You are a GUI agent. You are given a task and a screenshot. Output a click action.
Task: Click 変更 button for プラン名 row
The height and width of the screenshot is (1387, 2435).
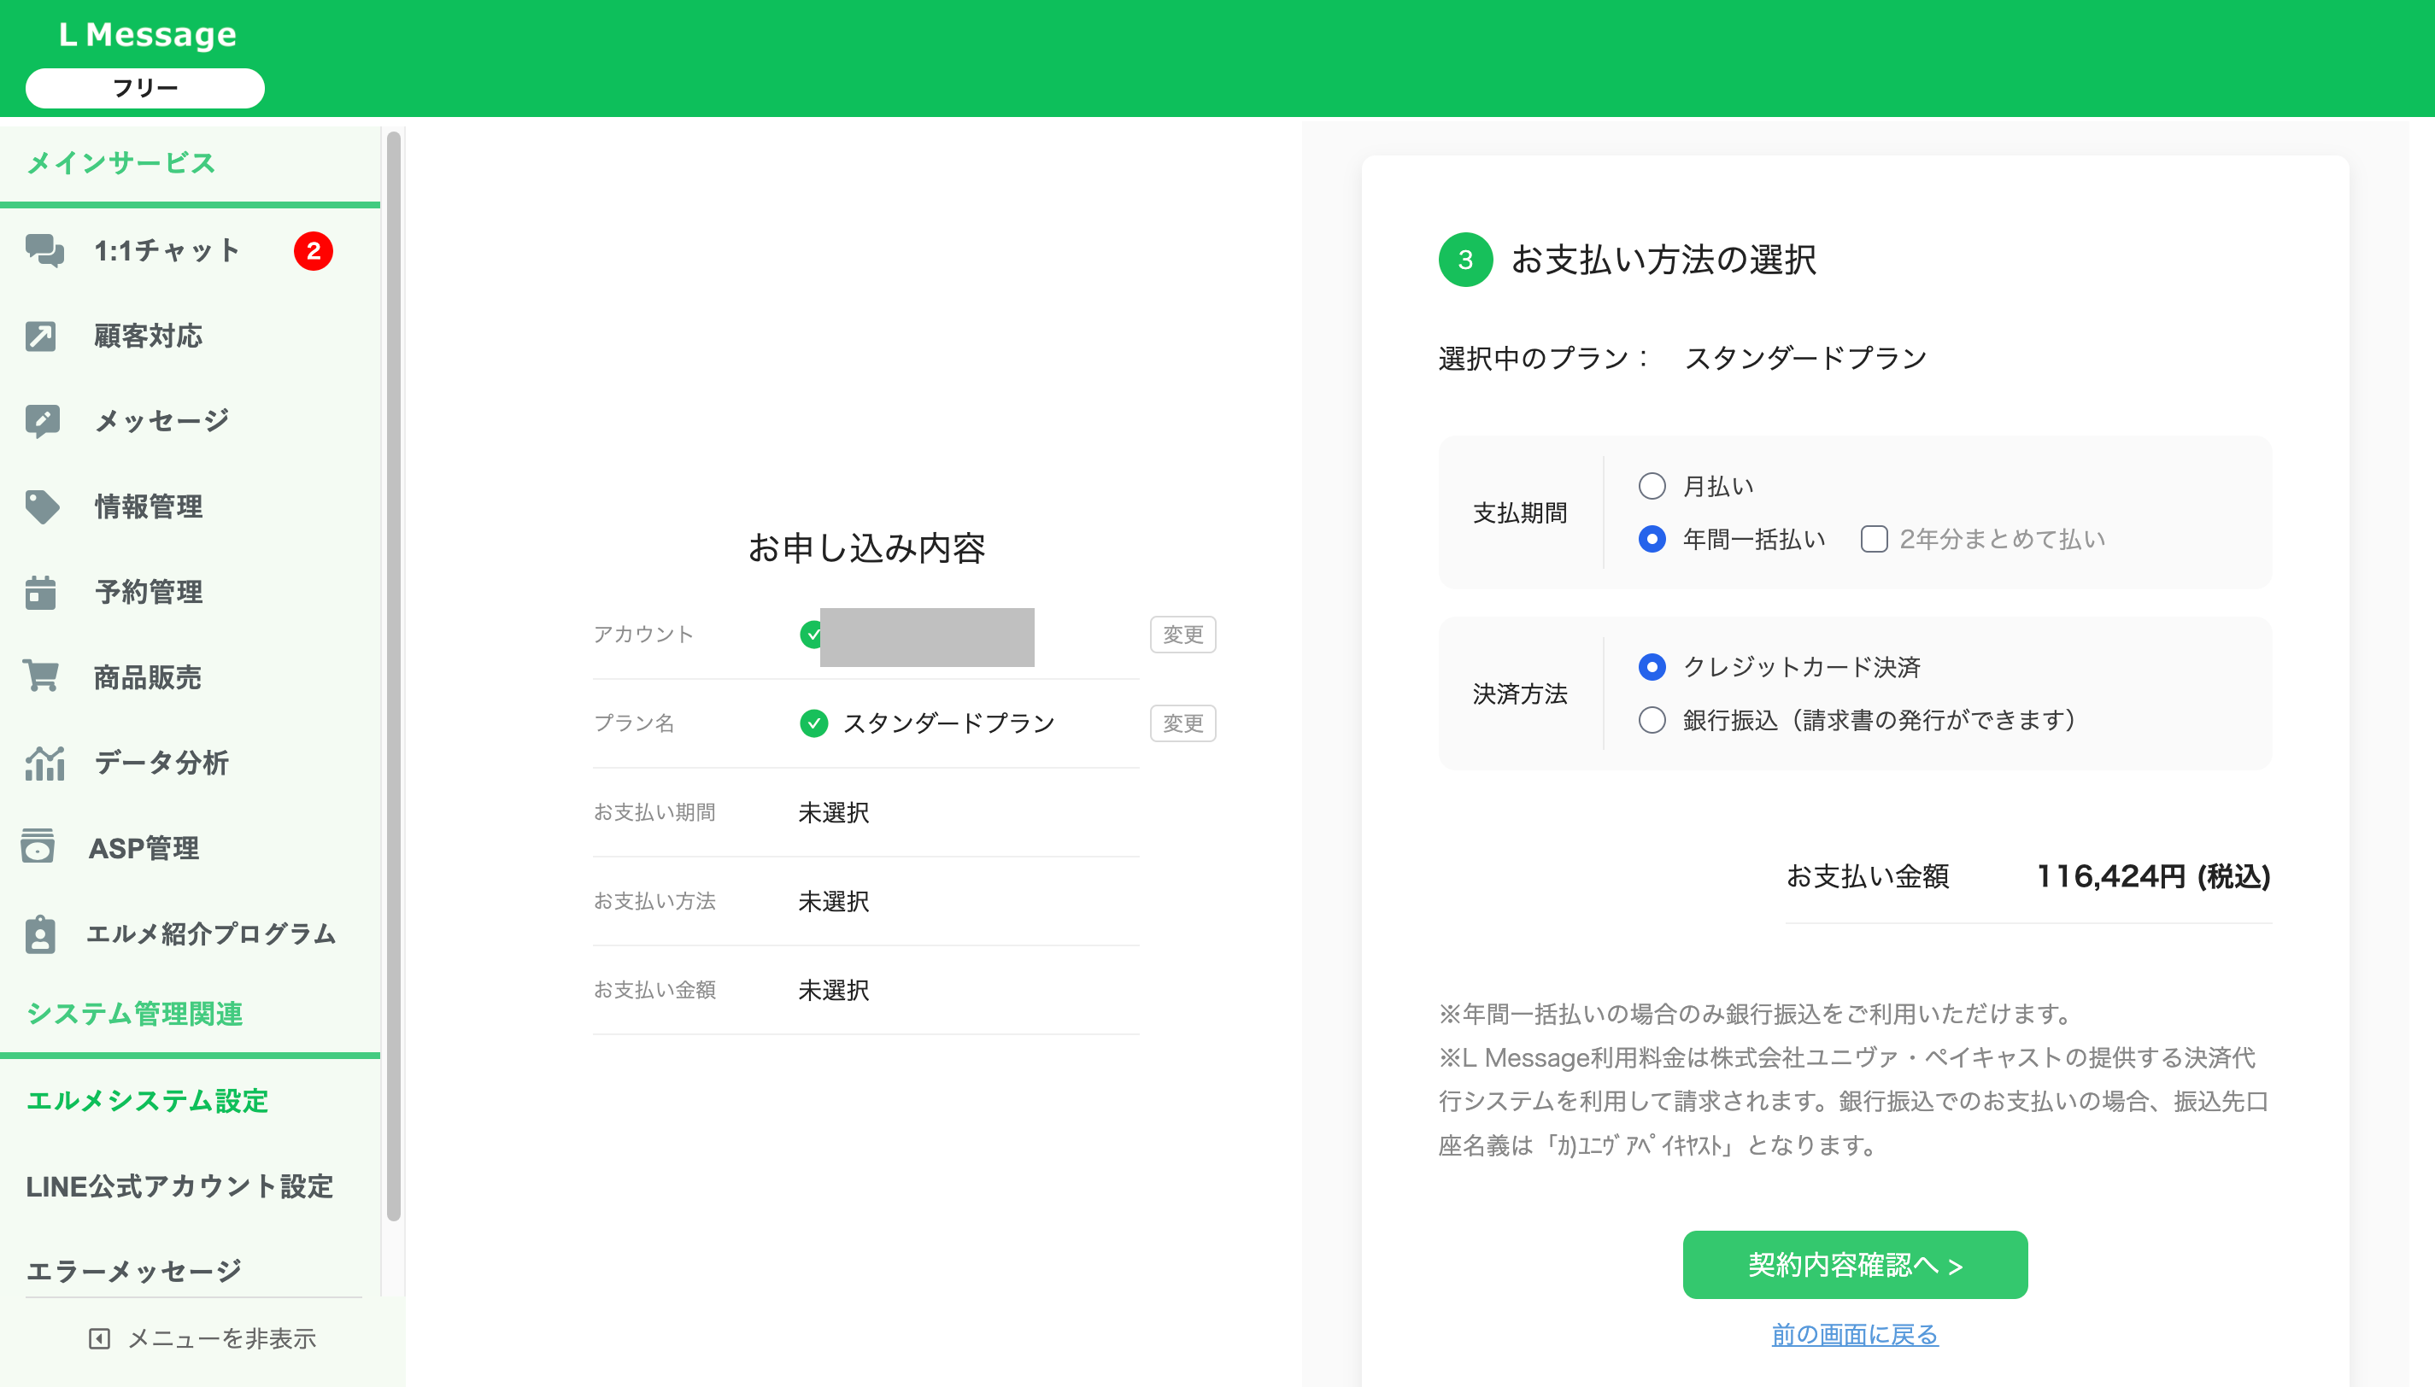tap(1182, 723)
